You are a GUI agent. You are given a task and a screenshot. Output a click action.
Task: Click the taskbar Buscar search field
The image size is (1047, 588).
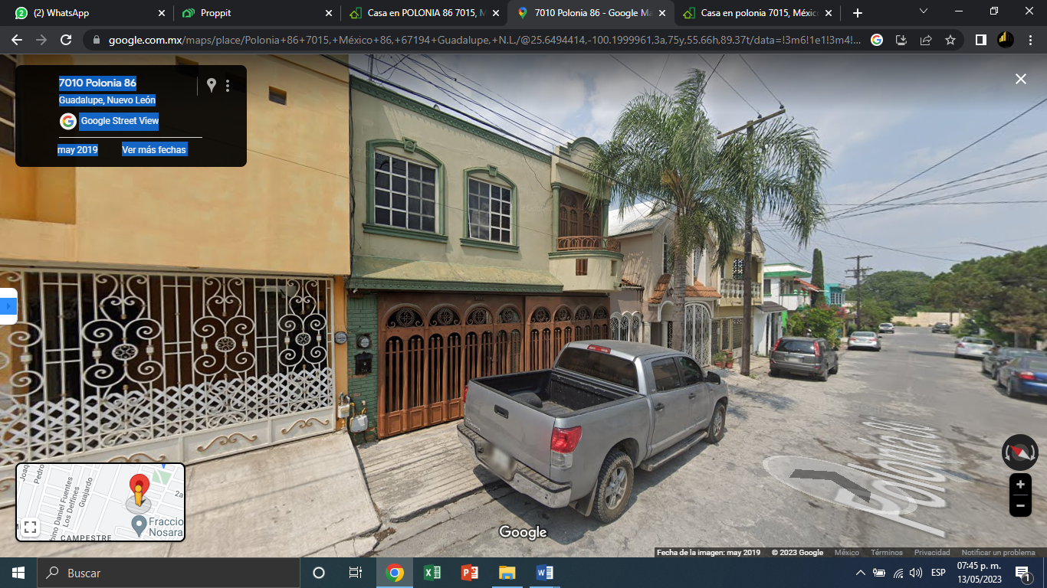pyautogui.click(x=168, y=573)
